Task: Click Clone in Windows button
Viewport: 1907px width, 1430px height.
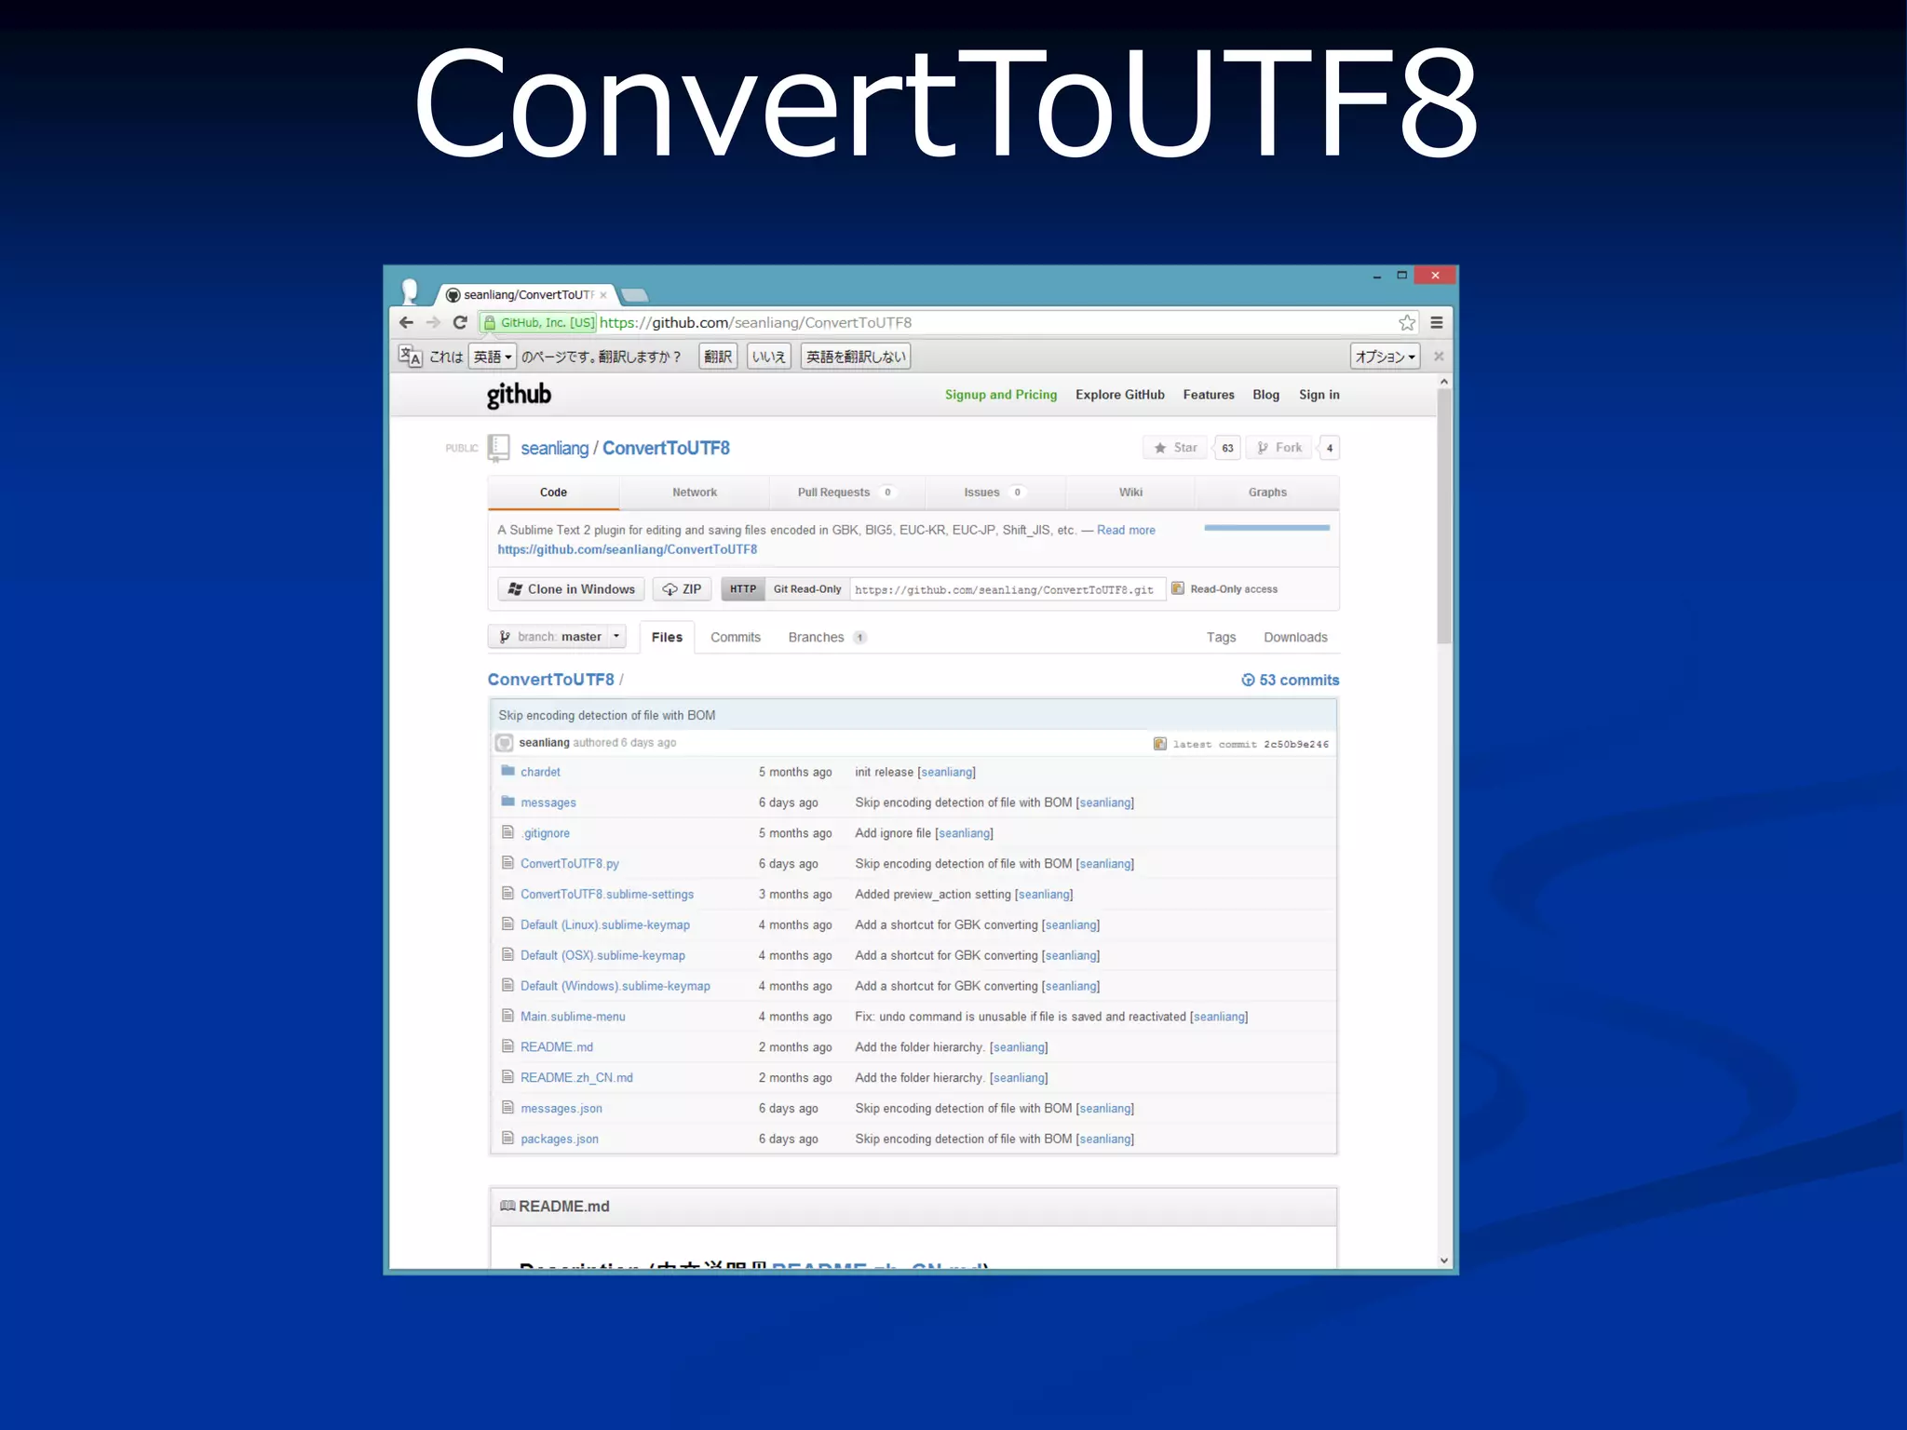Action: click(x=571, y=588)
